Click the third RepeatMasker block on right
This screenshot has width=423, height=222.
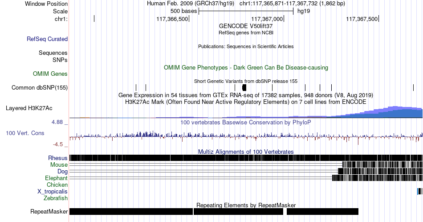pyautogui.click(x=323, y=211)
